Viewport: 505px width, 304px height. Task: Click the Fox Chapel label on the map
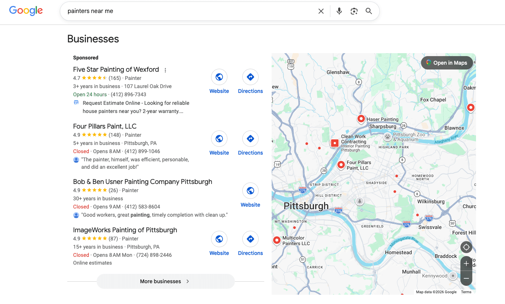point(433,100)
